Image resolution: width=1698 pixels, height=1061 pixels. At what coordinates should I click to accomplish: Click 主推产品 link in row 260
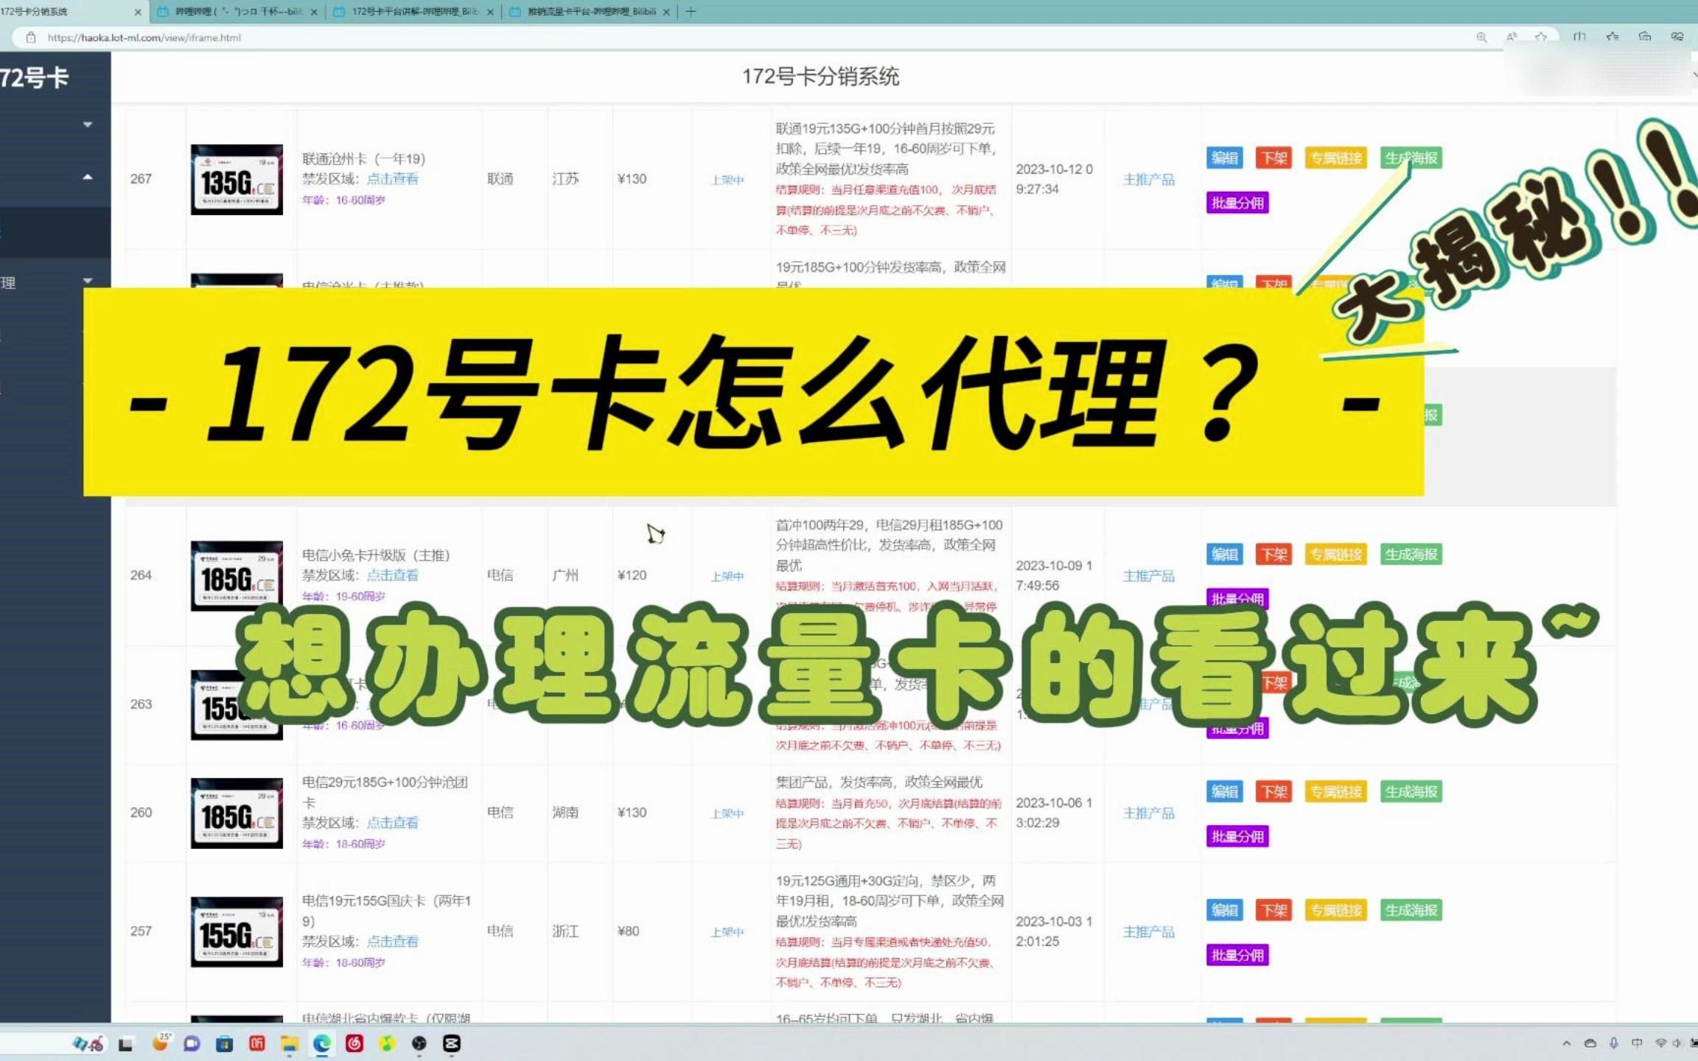pyautogui.click(x=1148, y=813)
